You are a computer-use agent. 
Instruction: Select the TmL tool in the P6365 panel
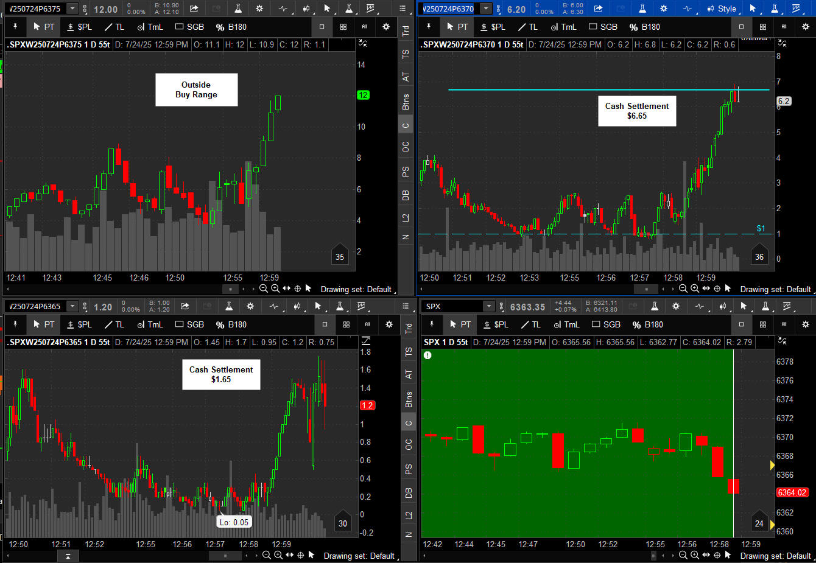tap(150, 324)
